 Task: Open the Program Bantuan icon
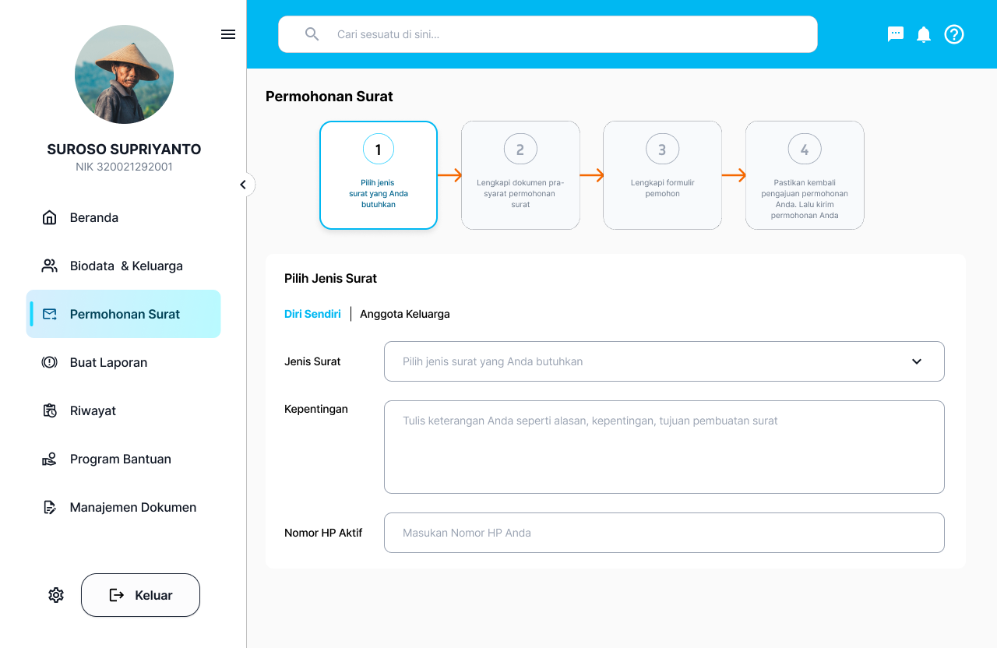click(49, 459)
